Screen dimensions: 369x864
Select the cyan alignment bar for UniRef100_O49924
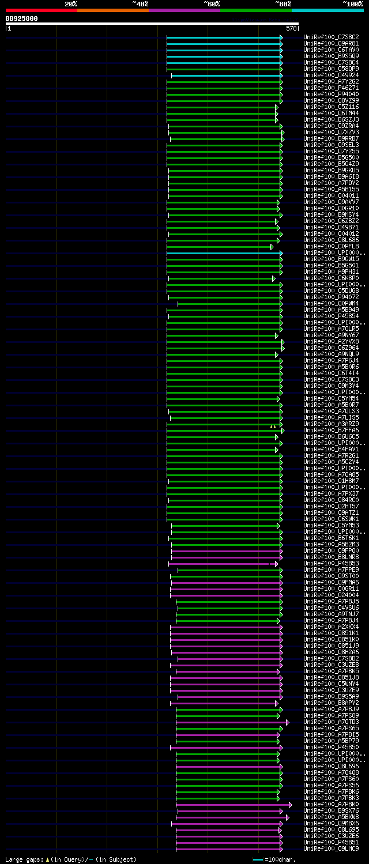(x=226, y=76)
